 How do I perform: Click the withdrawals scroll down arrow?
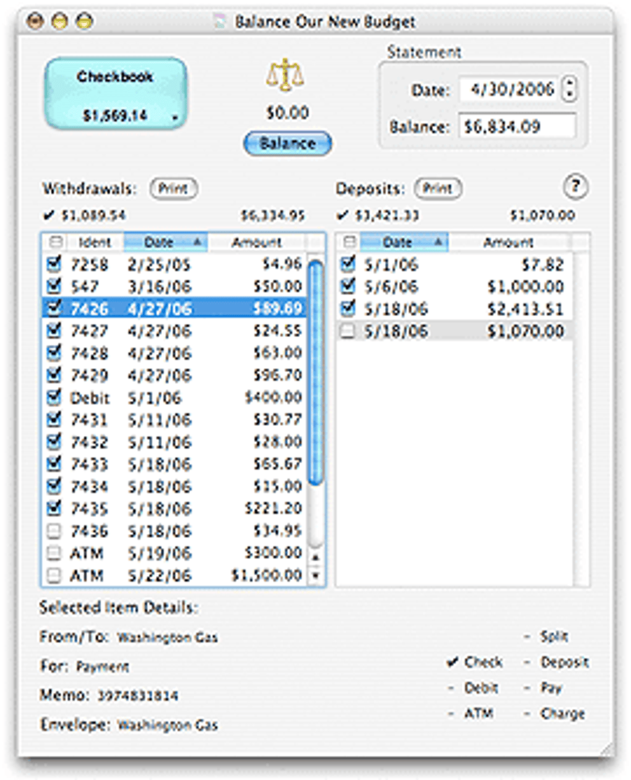pyautogui.click(x=315, y=576)
